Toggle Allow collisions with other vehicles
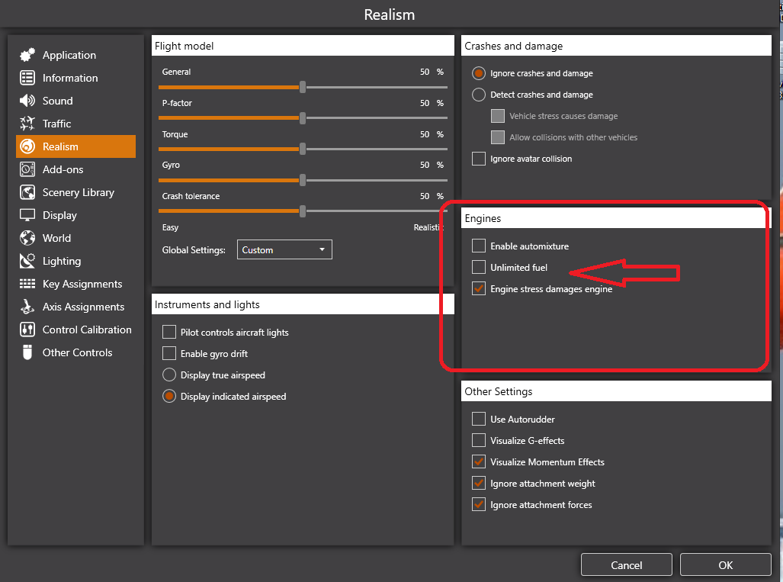Image resolution: width=783 pixels, height=582 pixels. (x=497, y=137)
